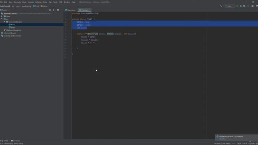Image resolution: width=258 pixels, height=145 pixels.
Task: Hide the Project tool window
Action: click(62, 10)
